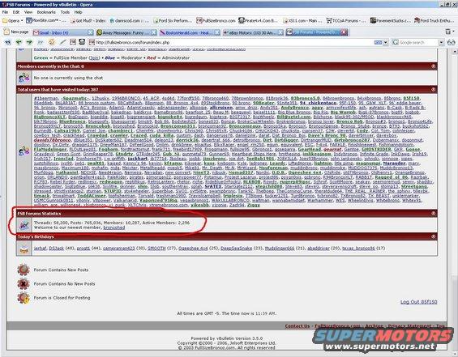This screenshot has width=458, height=357.
Task: Click the chat members icon
Action: click(x=24, y=78)
